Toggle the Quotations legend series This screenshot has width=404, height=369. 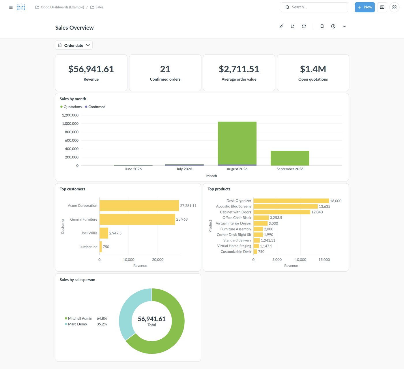coord(71,107)
